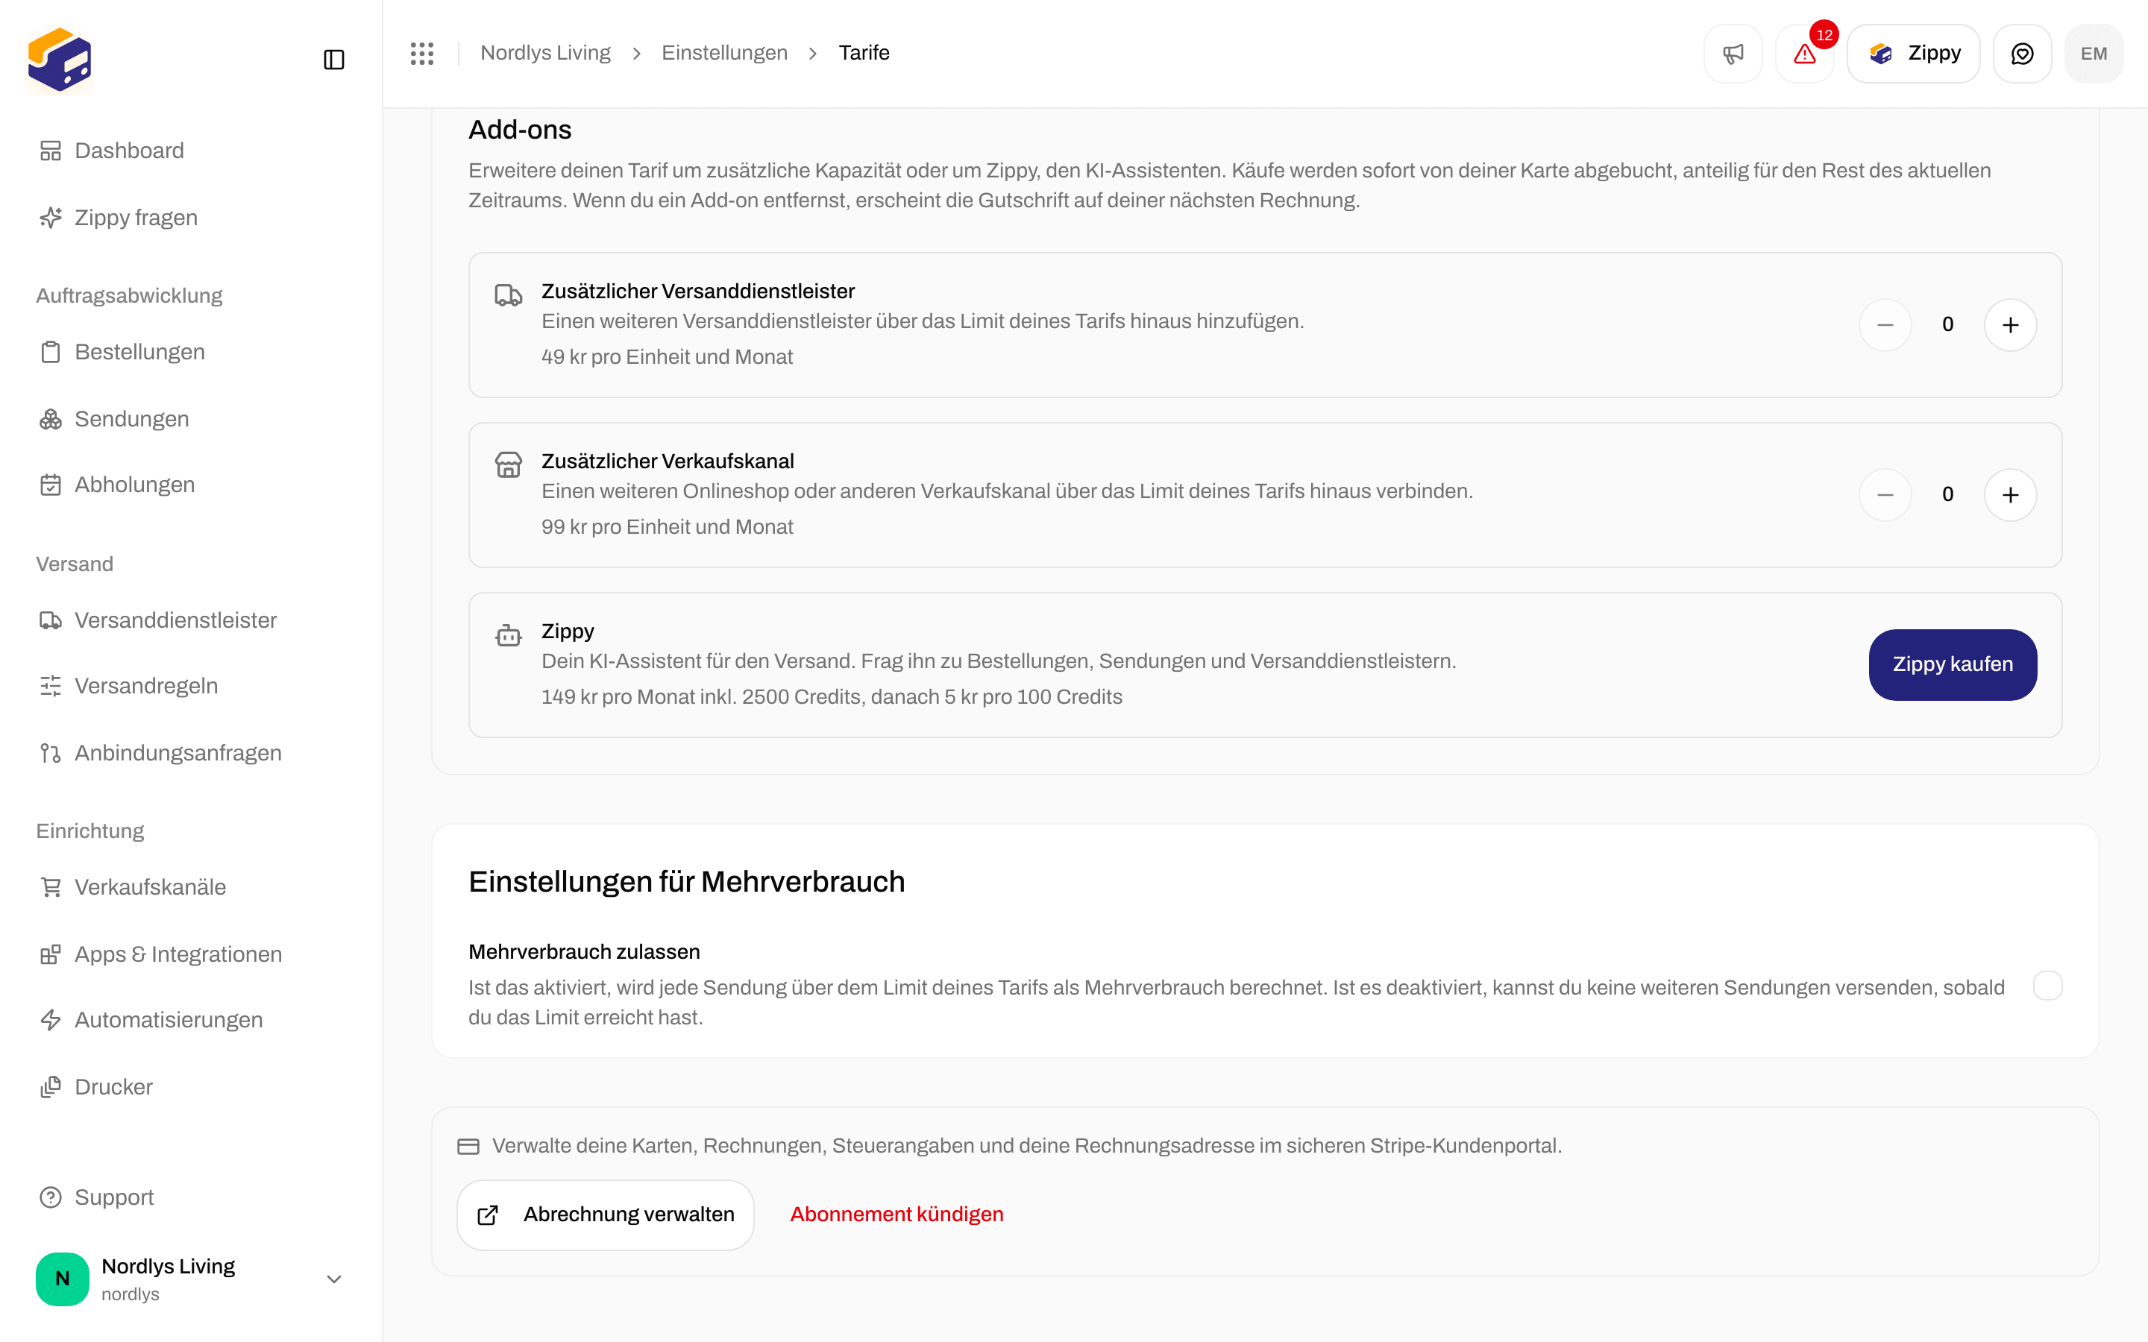This screenshot has height=1342, width=2148.
Task: Click the Versanddienstleister truck icon in the sidebar
Action: click(51, 620)
